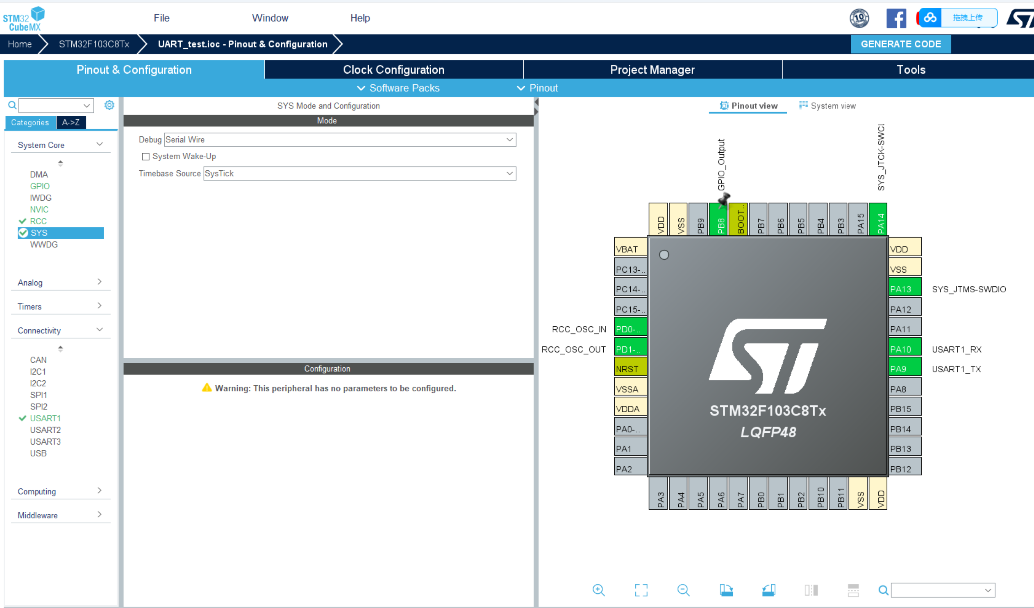Select the BOOT0 pin

coord(738,219)
